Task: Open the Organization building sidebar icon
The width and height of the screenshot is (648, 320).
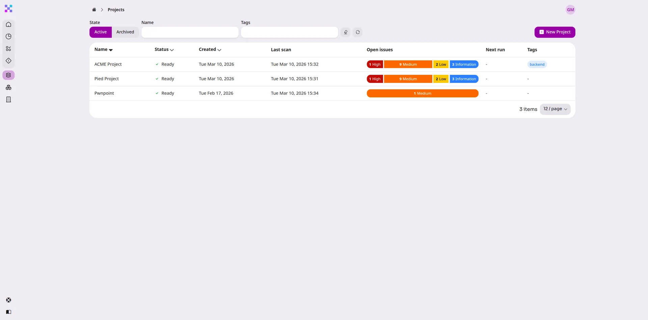Action: coord(8,99)
